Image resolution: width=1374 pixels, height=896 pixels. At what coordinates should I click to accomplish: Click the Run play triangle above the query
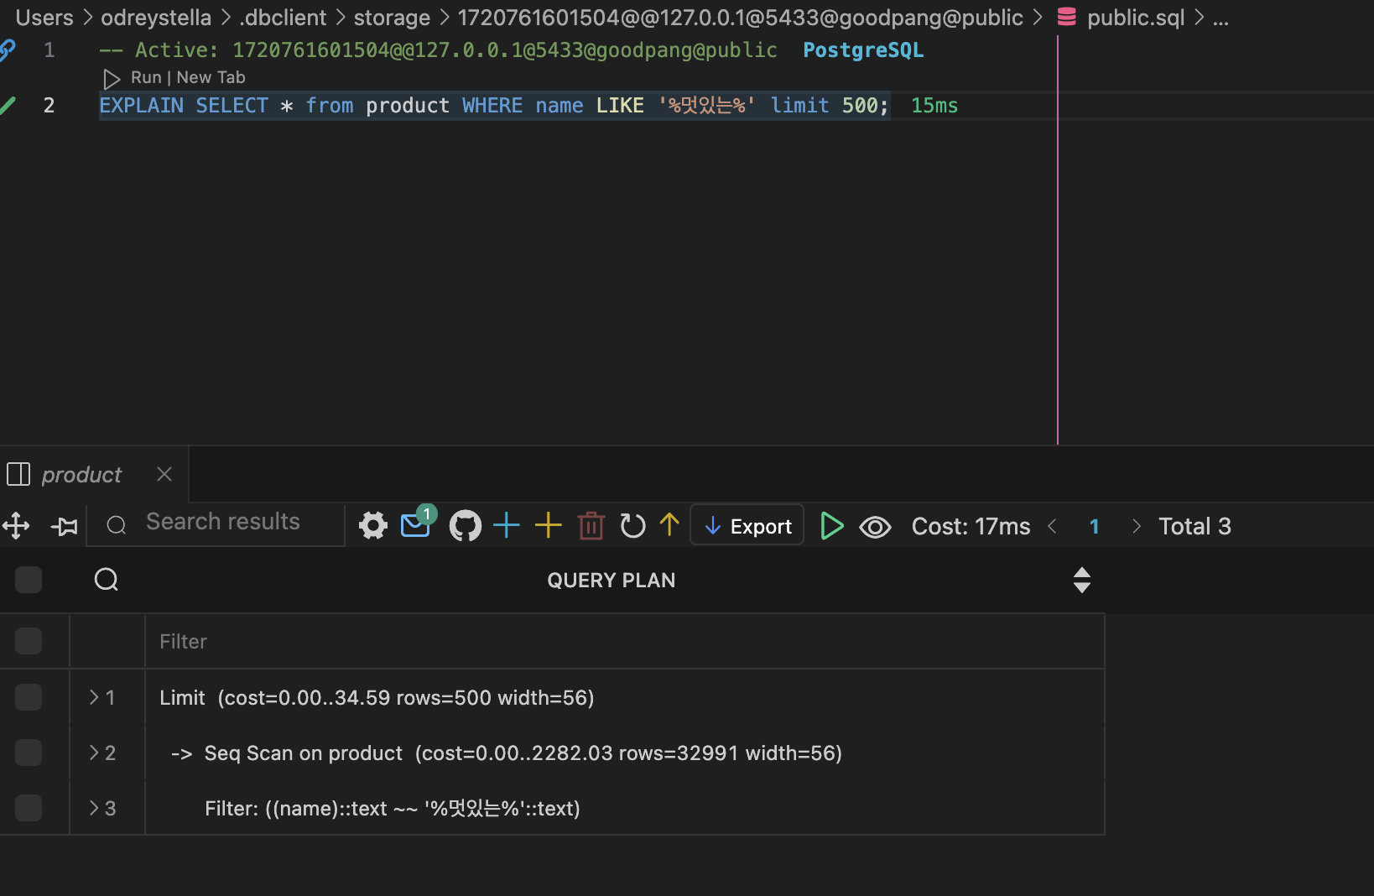112,78
